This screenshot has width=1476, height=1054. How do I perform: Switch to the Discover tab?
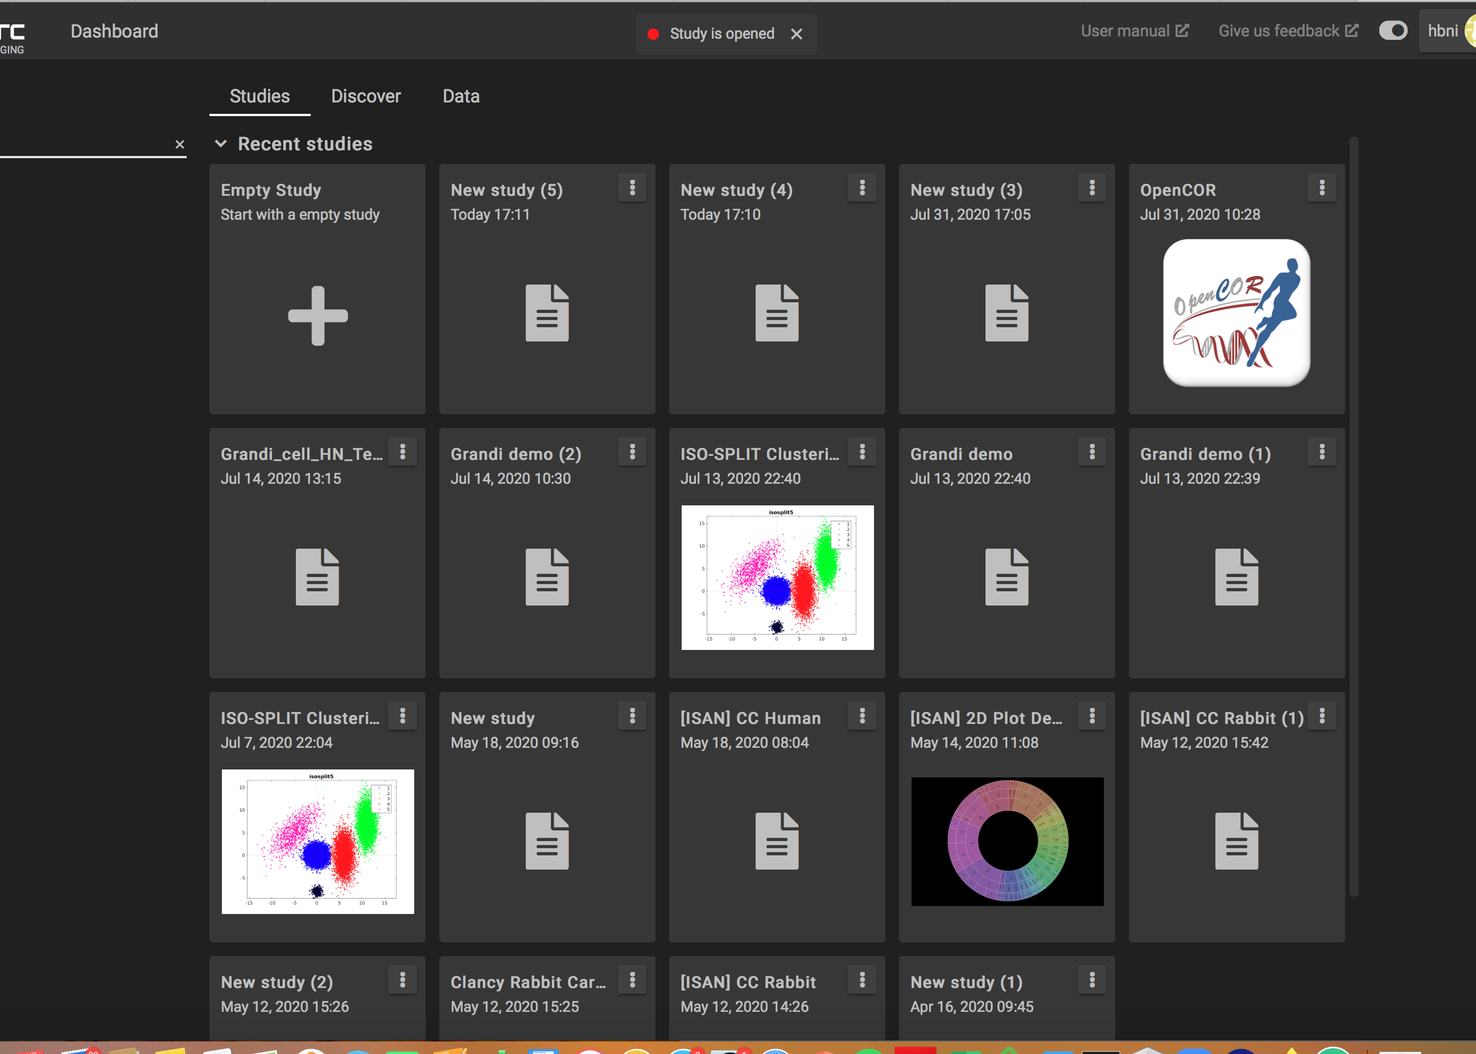[x=366, y=96]
